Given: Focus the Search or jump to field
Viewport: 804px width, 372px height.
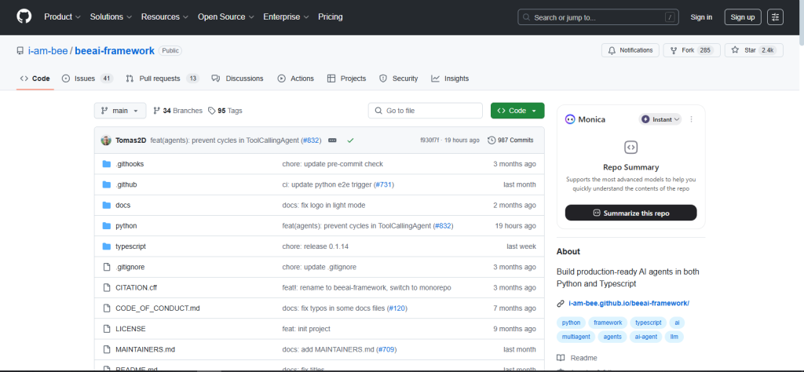Looking at the screenshot, I should (x=598, y=17).
